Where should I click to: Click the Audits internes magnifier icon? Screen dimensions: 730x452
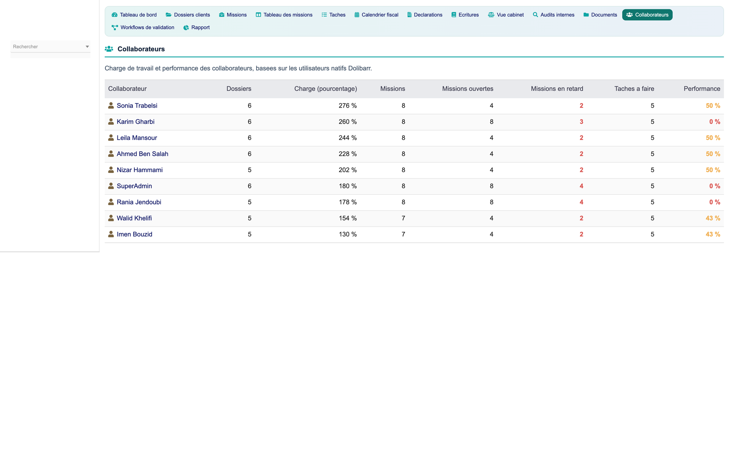(x=535, y=15)
